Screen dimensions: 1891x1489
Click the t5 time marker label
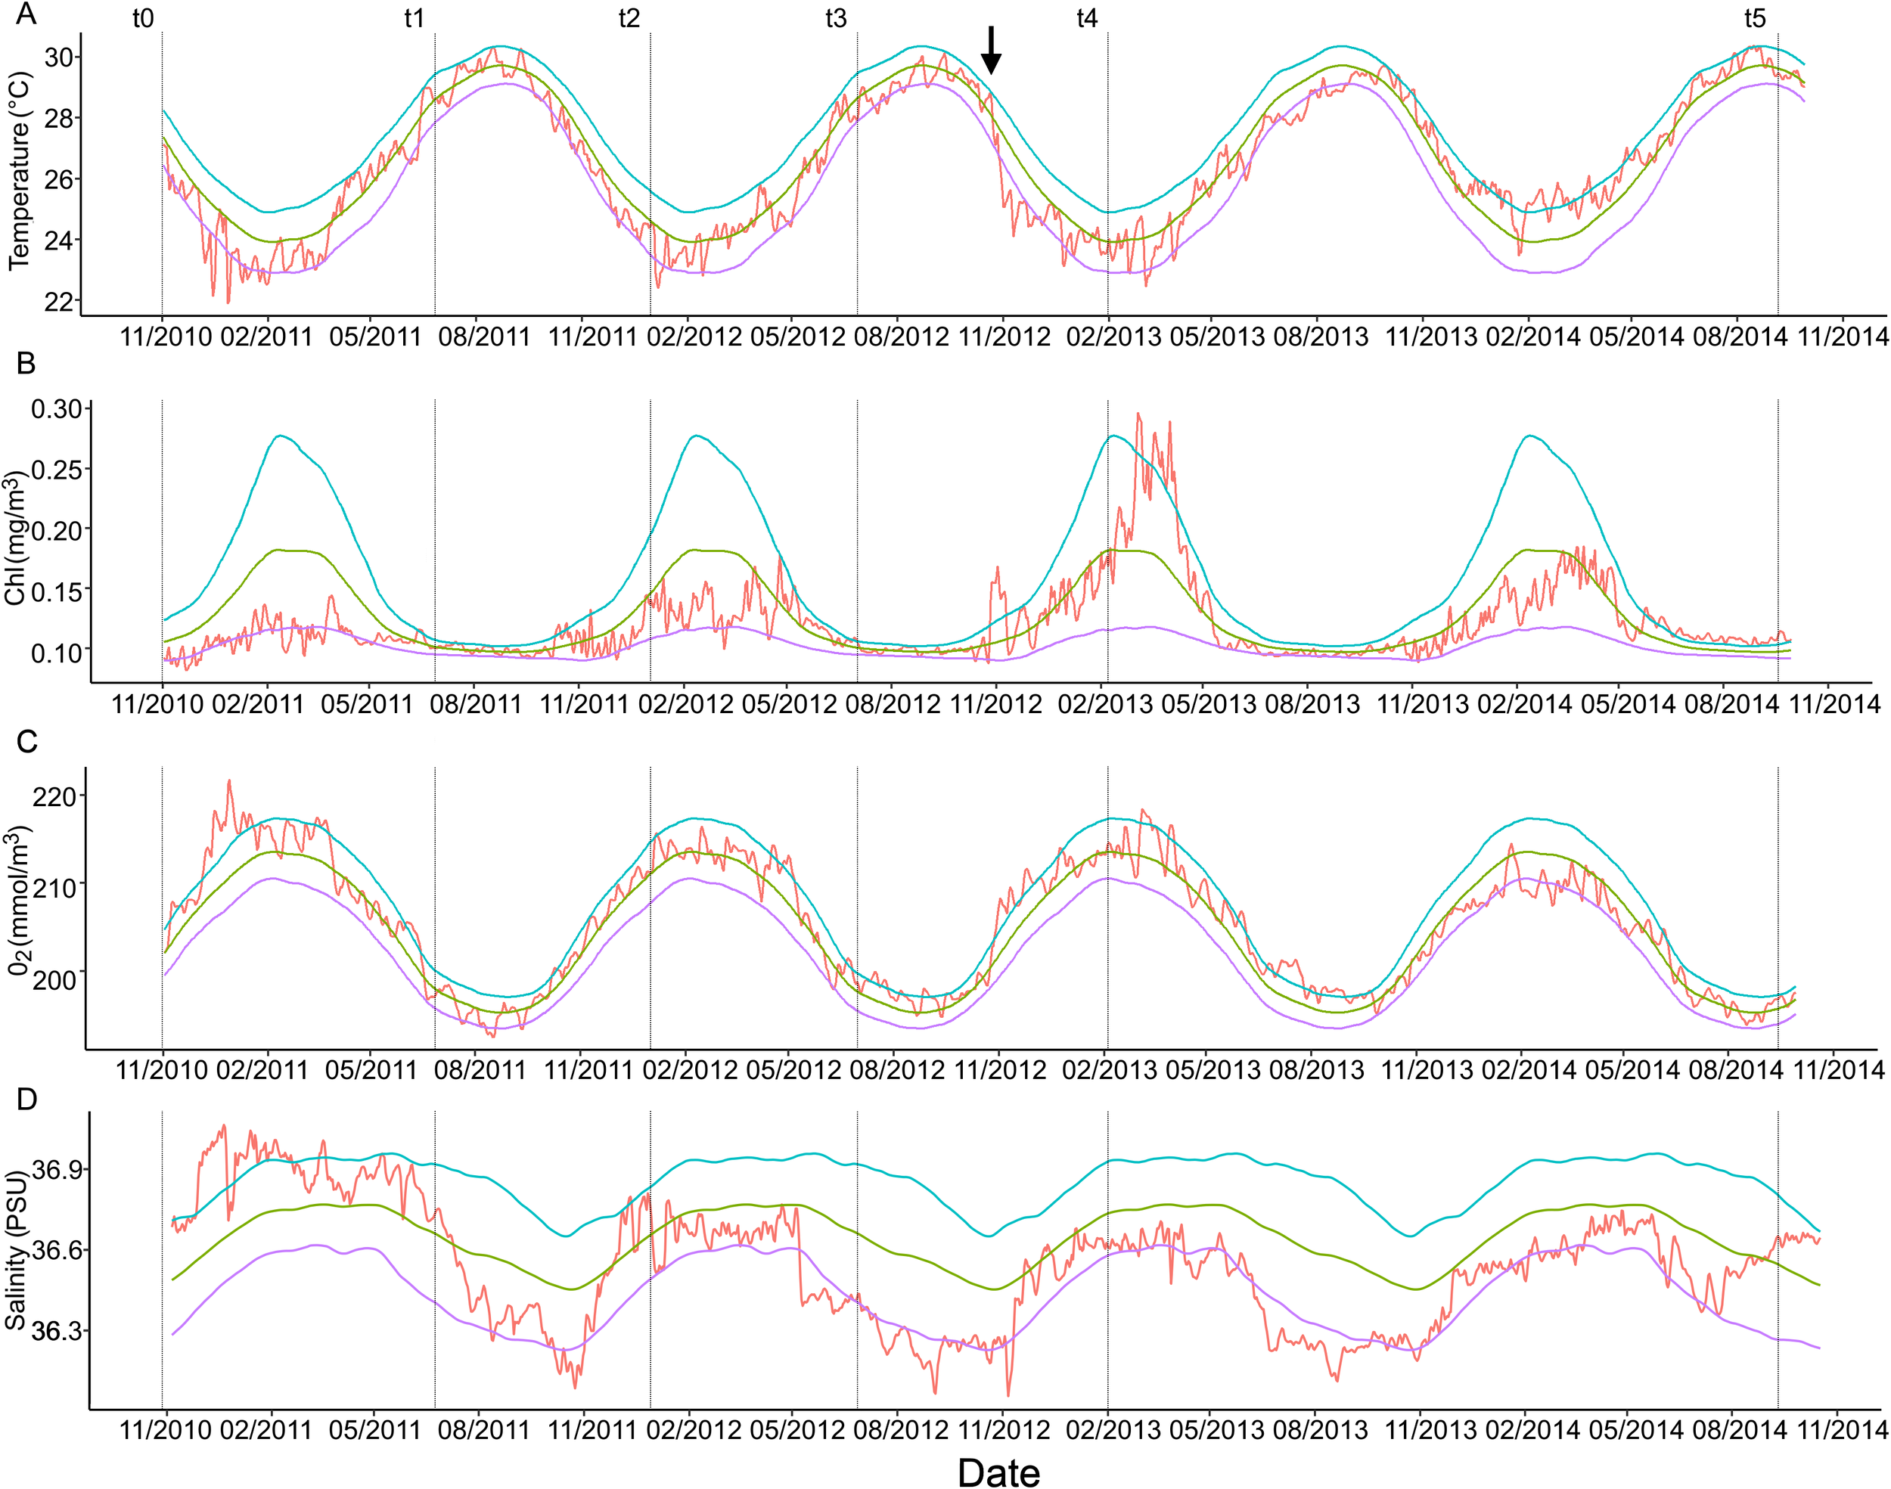pyautogui.click(x=1754, y=18)
